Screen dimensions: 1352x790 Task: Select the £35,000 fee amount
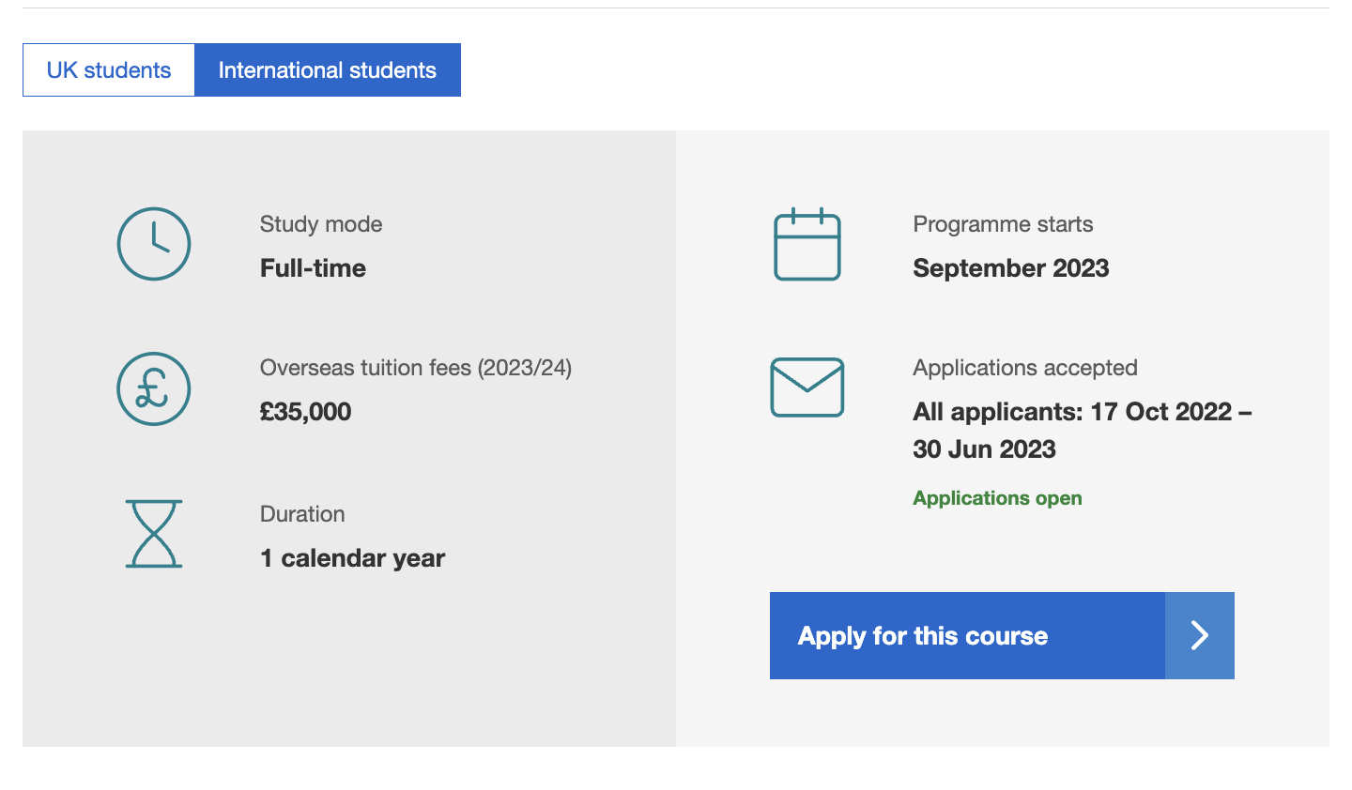pos(305,411)
